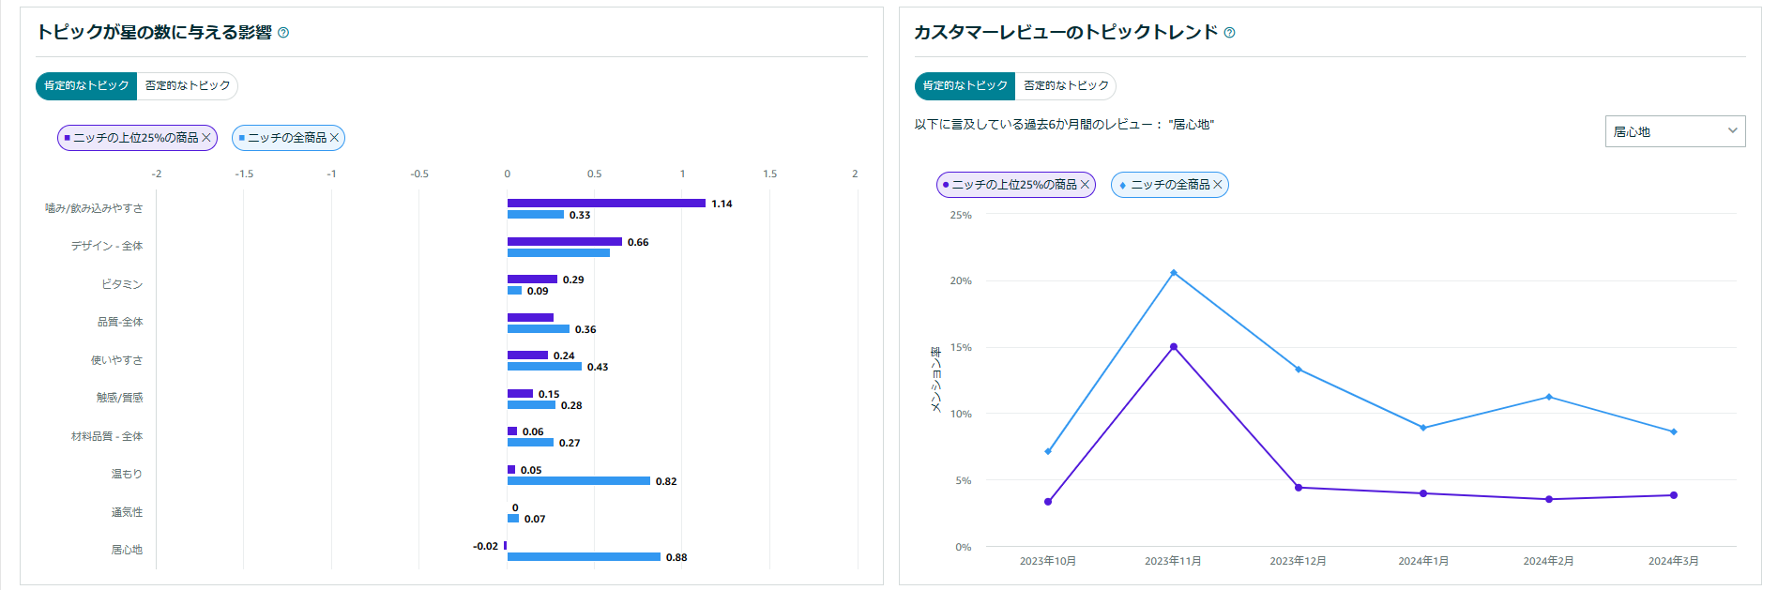The width and height of the screenshot is (1778, 590).
Task: Click blue diamond data point at 2024年3月
Action: 1674,431
